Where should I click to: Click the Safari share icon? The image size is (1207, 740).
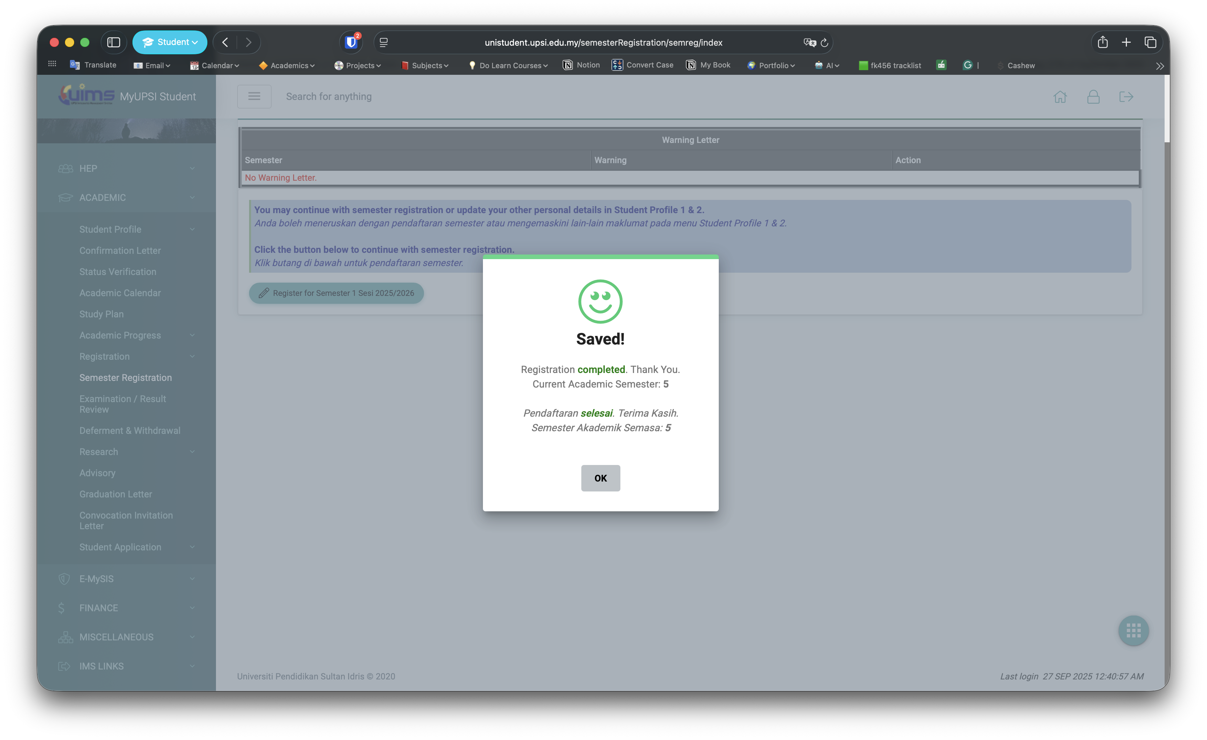pos(1102,43)
